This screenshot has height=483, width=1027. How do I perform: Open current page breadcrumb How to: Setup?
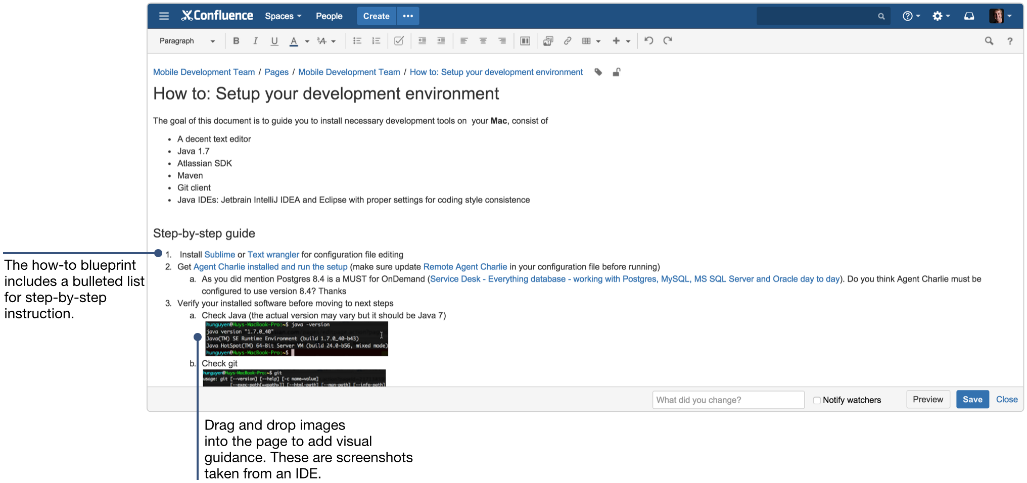496,72
